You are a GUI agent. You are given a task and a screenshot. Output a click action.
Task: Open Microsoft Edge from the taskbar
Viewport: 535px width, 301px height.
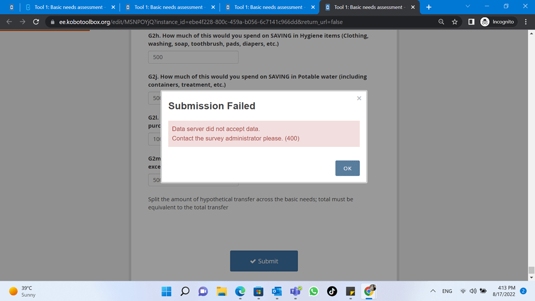click(x=240, y=291)
